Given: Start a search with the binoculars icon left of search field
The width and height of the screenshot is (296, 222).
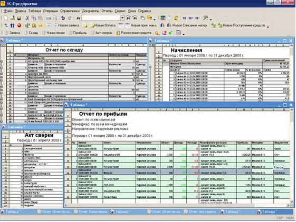Looking at the screenshot, I should click(78, 18).
